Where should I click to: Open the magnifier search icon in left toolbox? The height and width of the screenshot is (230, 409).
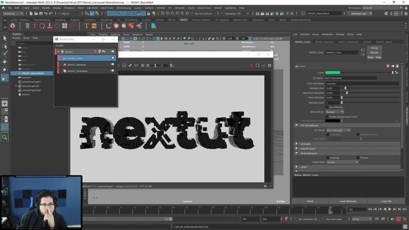tap(4, 137)
